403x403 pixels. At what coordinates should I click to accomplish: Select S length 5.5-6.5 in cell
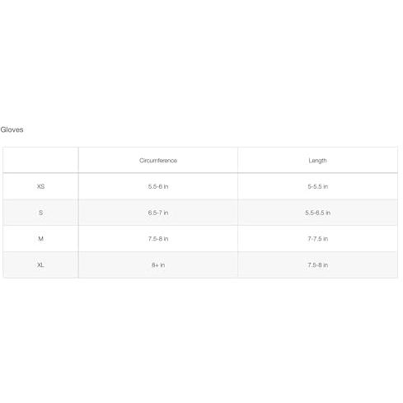317,213
